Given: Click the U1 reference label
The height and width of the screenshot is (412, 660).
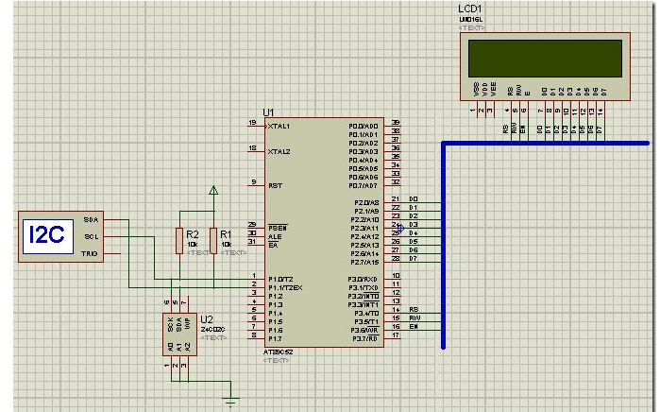Looking at the screenshot, I should point(268,112).
